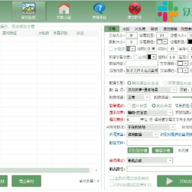Click the 后缀内容 input field
192x192 pixels.
(142, 70)
